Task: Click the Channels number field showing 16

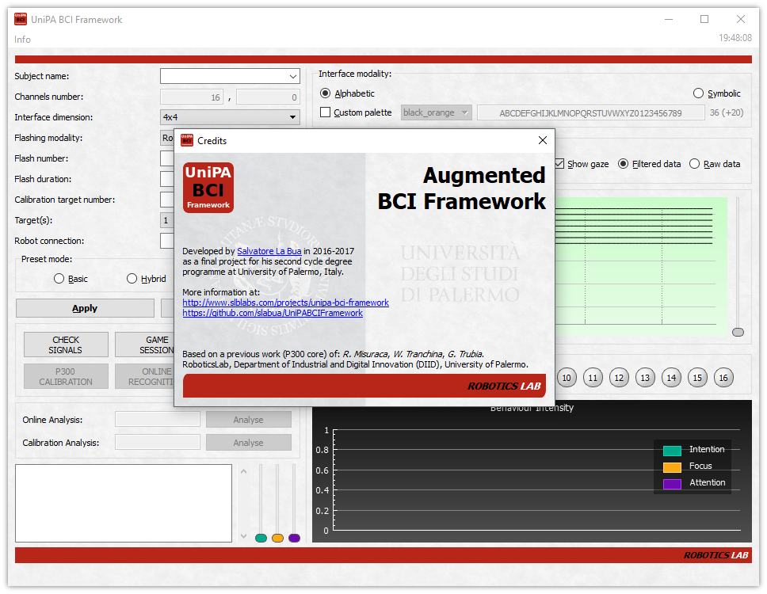Action: [192, 97]
